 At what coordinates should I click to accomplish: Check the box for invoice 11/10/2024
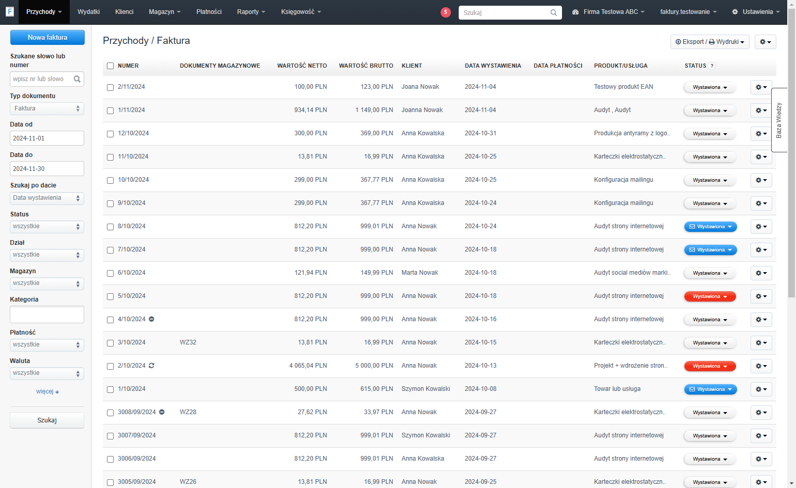[110, 157]
